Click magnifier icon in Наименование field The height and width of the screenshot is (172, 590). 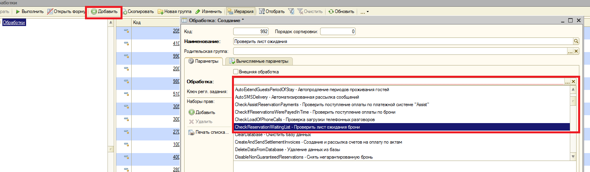click(x=576, y=41)
